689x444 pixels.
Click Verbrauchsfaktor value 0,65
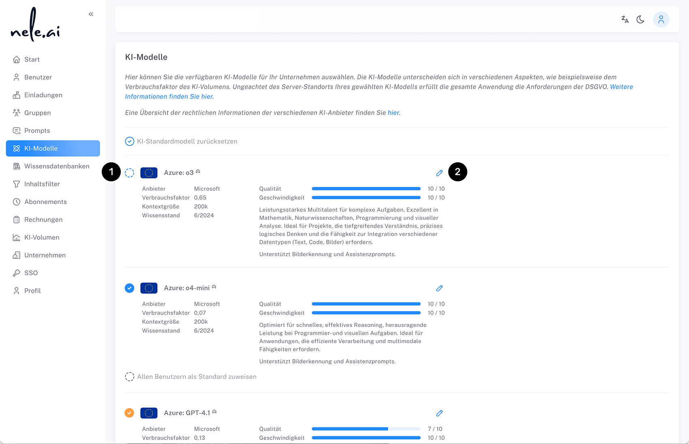tap(200, 198)
